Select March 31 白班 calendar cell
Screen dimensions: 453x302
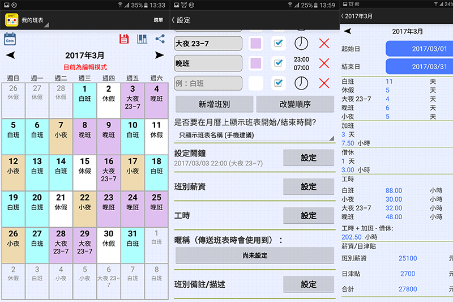coord(133,245)
